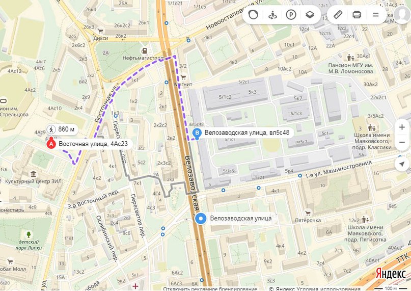
Task: Click the print map icon
Action: (357, 14)
